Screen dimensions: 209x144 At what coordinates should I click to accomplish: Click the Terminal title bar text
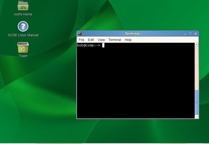pos(132,34)
